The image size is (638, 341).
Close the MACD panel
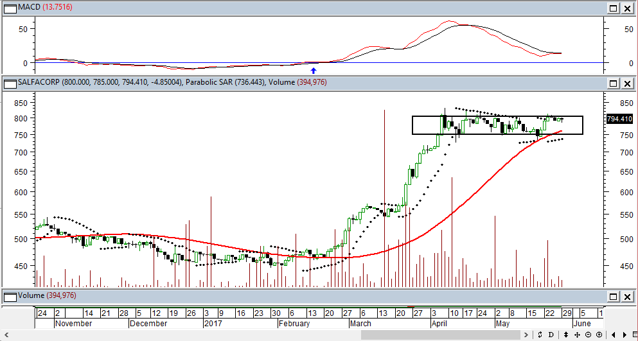tap(627, 8)
